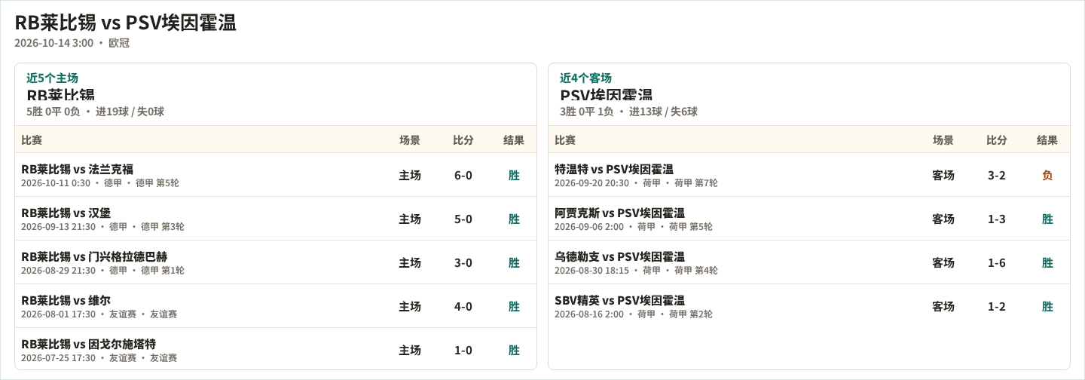The width and height of the screenshot is (1085, 380).
Task: Click the 2026-08-01 17:30 友谊赛 details
Action: (99, 314)
